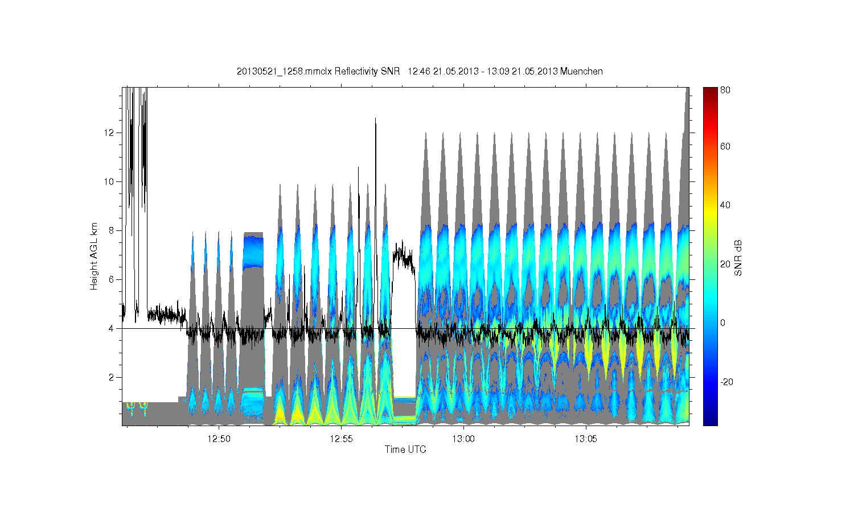This screenshot has width=854, height=512.
Task: Click the dark blue bottom of colorbar
Action: coord(710,421)
